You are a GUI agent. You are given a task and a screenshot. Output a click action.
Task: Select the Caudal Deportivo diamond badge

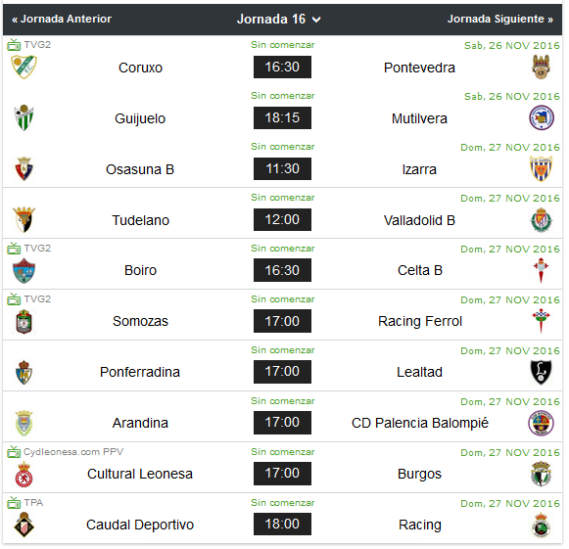click(24, 525)
